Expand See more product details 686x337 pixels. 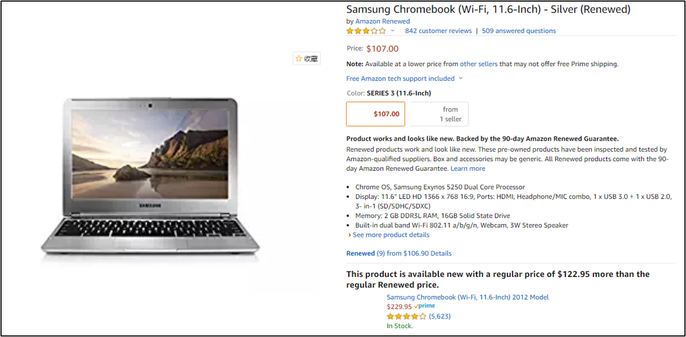pyautogui.click(x=391, y=235)
